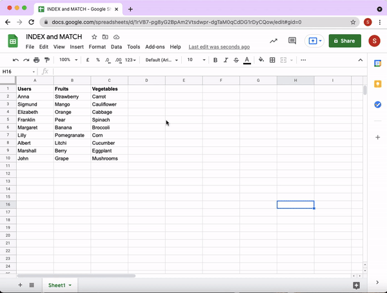Image resolution: width=387 pixels, height=293 pixels.
Task: Toggle bold formatting
Action: tap(215, 60)
